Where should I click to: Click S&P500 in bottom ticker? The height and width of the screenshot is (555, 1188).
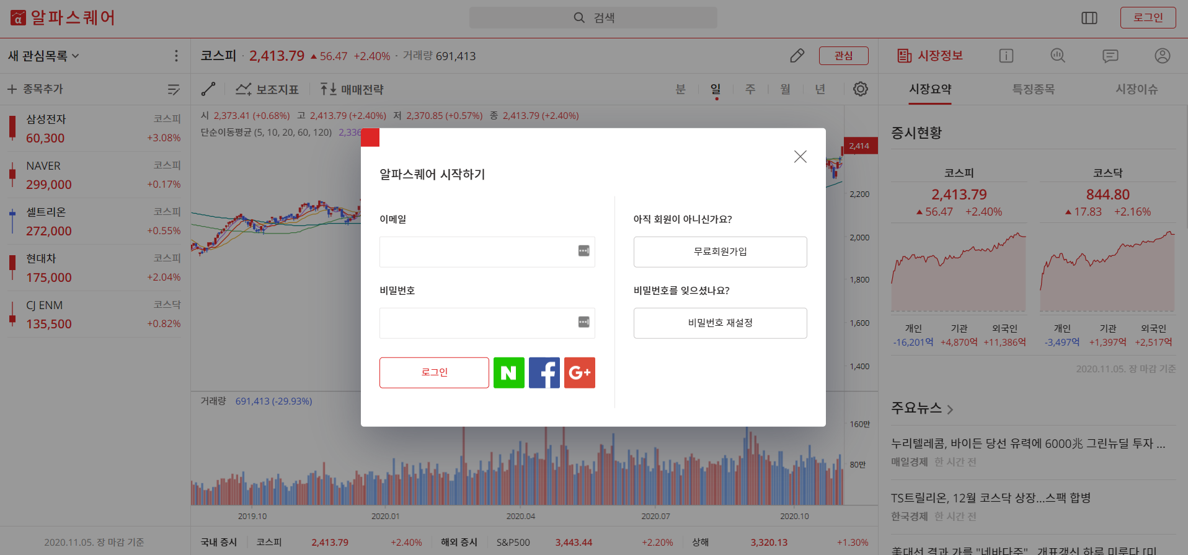pos(513,542)
